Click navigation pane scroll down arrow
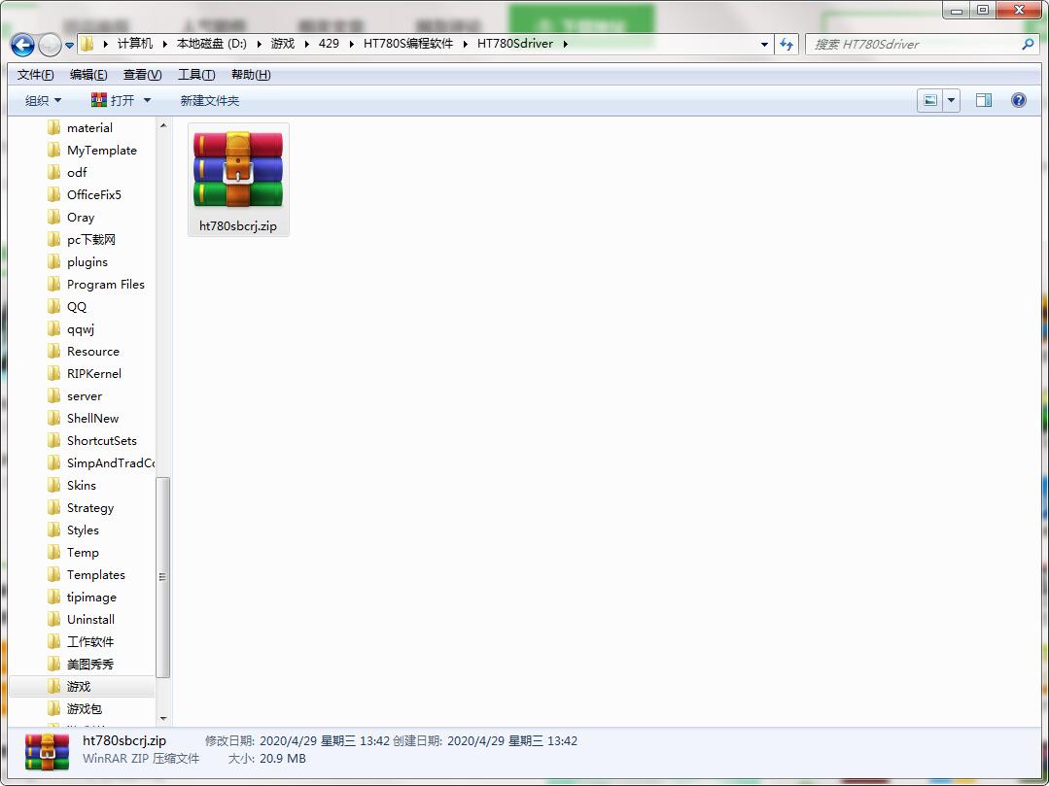1049x786 pixels. coord(163,719)
